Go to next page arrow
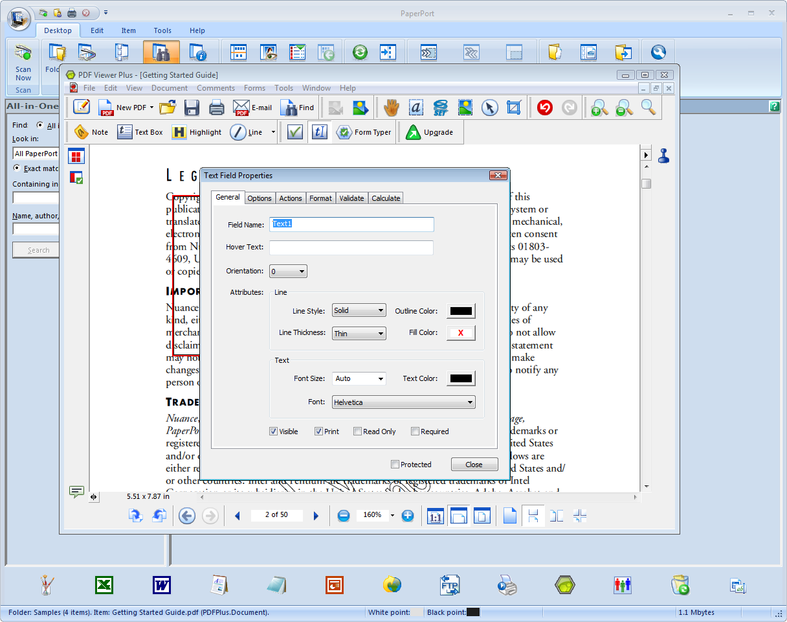 tap(316, 516)
